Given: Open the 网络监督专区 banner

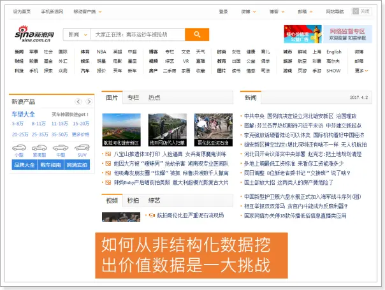Looking at the screenshot, I should click(347, 34).
